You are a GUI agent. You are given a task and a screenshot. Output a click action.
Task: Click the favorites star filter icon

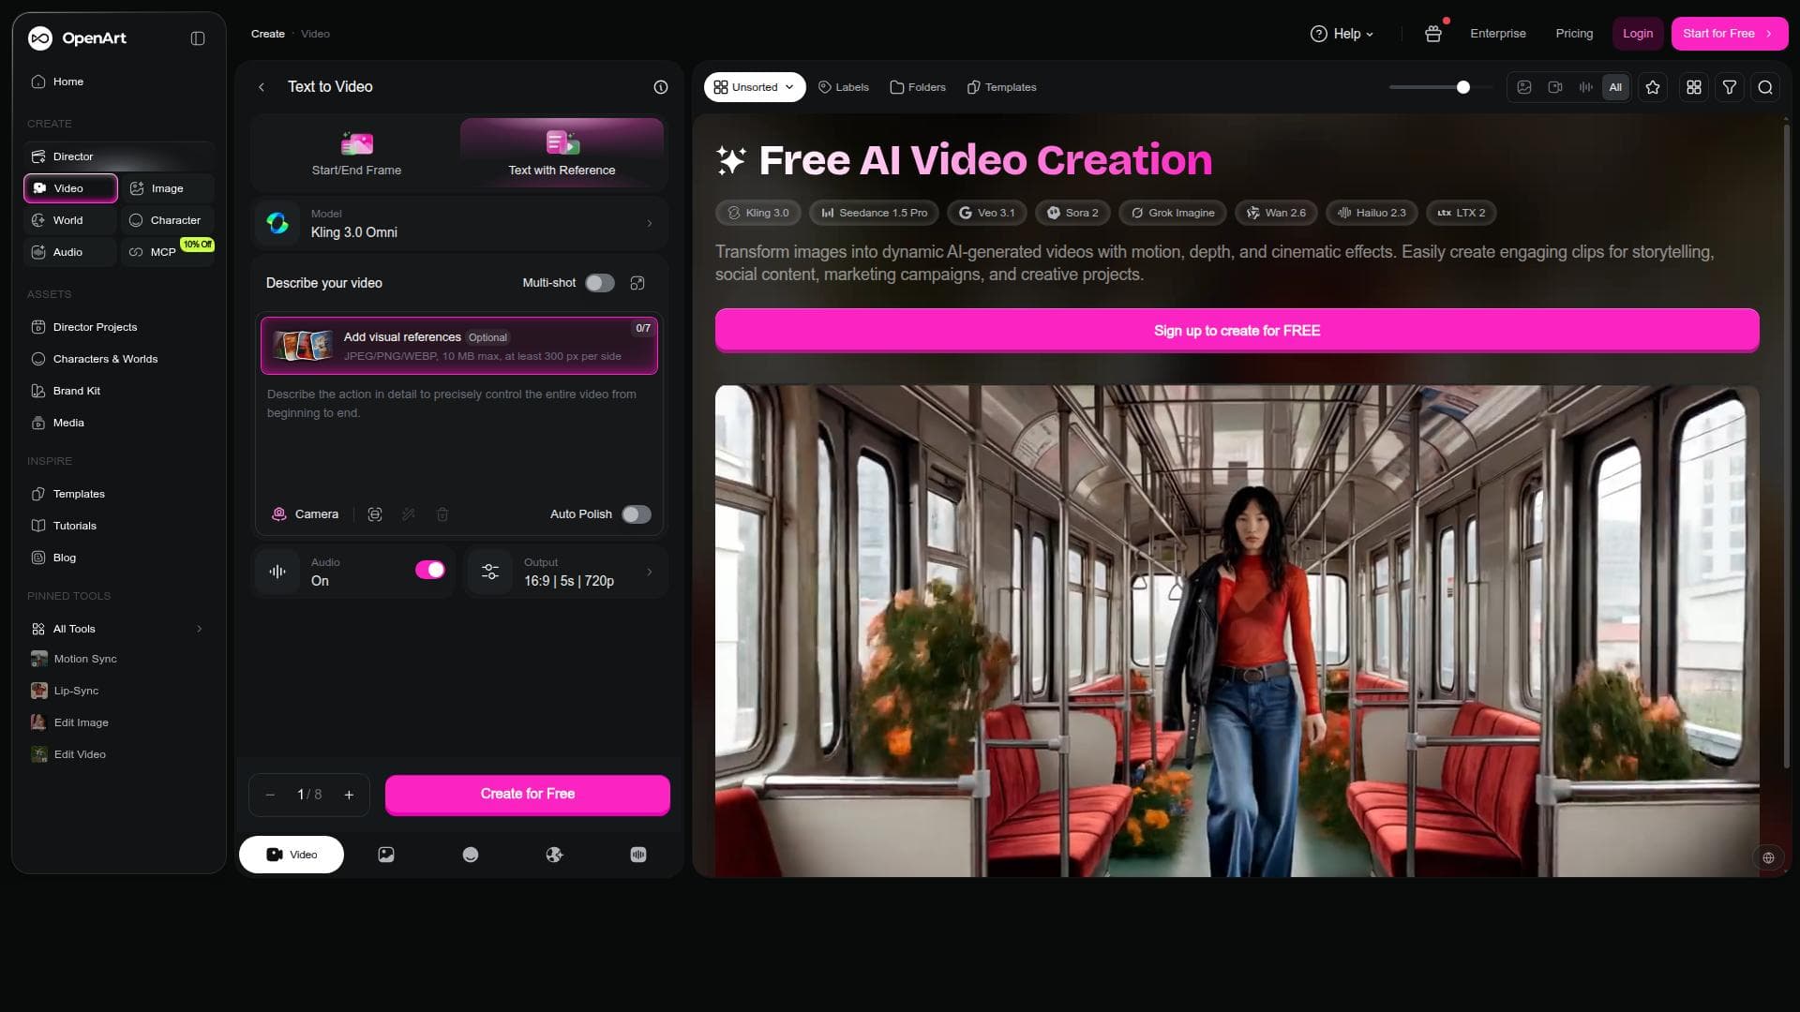click(x=1653, y=87)
